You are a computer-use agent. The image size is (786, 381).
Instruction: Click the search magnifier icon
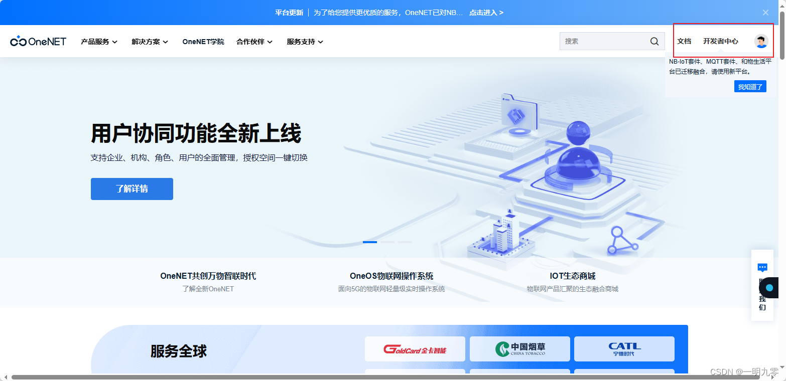coord(654,42)
